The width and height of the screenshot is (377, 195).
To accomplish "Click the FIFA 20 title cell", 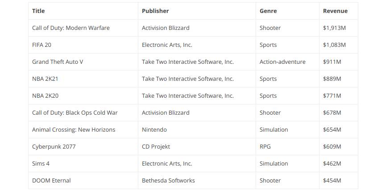I will coord(42,45).
